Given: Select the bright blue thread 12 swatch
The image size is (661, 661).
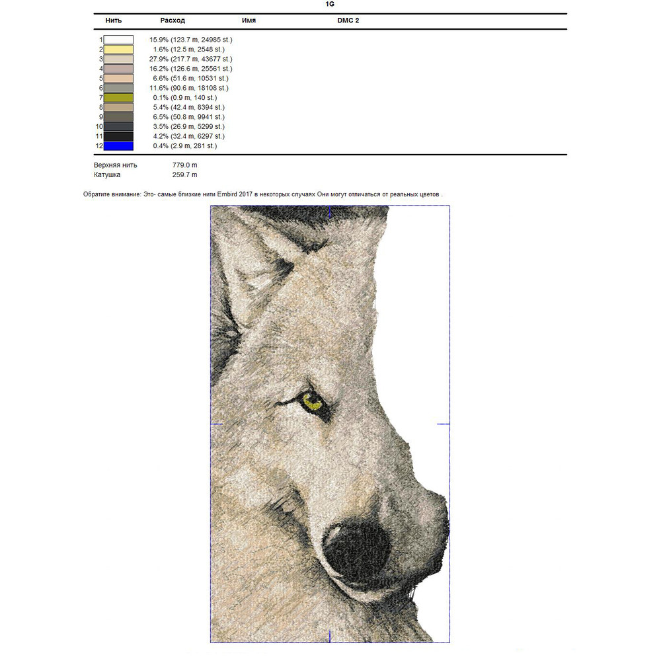Looking at the screenshot, I should 118,145.
